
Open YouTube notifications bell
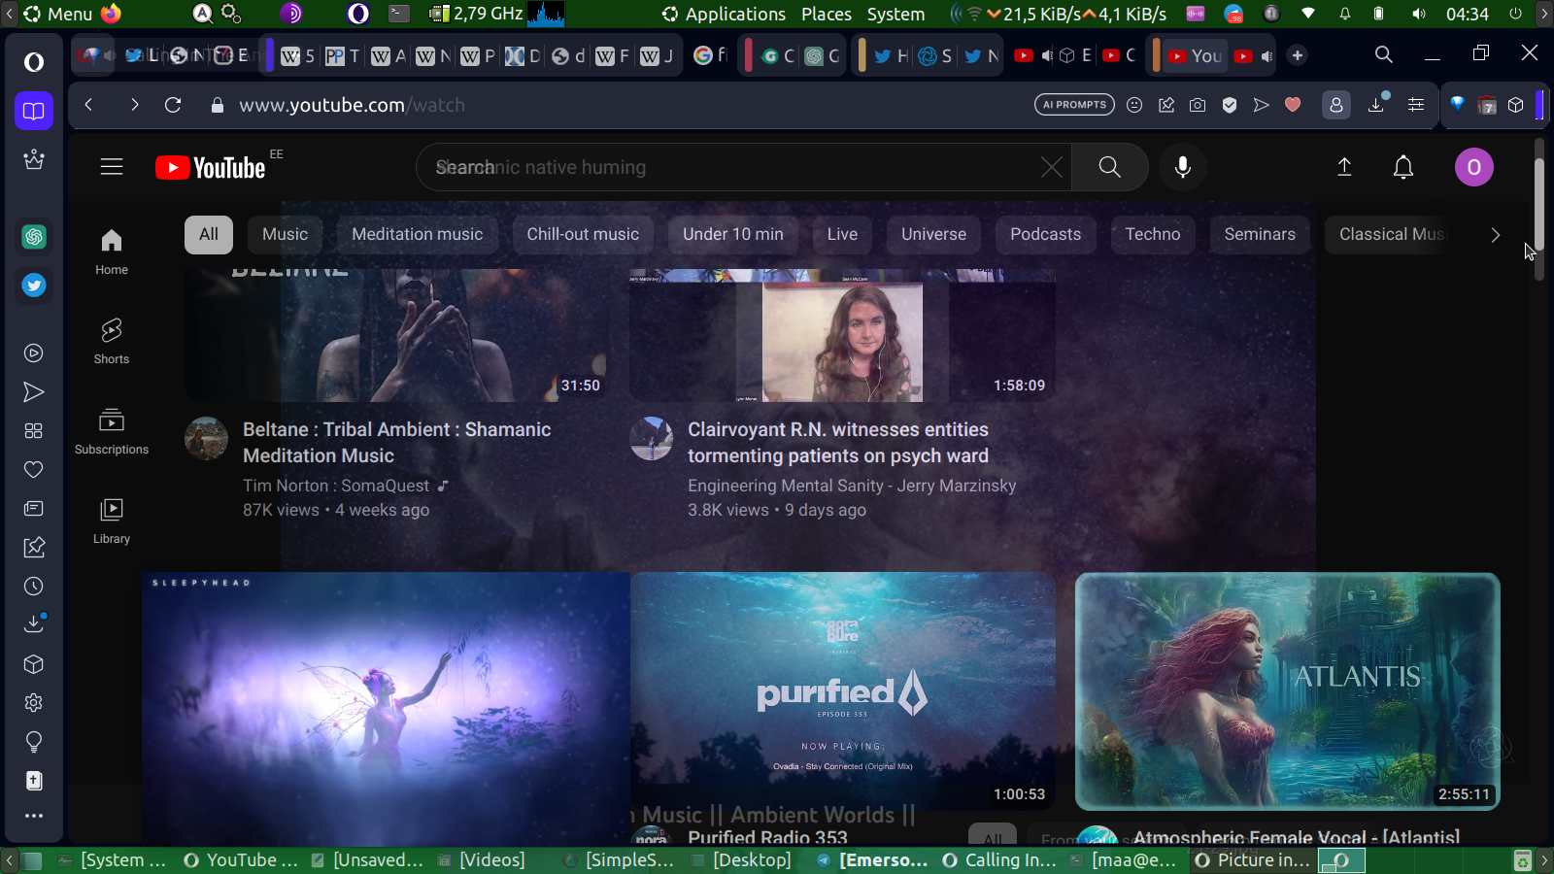coord(1403,167)
